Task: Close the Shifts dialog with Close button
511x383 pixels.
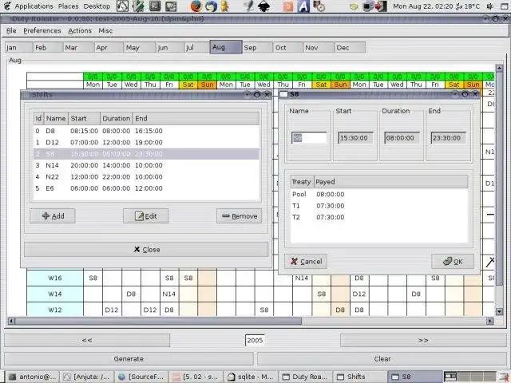Action: pos(146,250)
